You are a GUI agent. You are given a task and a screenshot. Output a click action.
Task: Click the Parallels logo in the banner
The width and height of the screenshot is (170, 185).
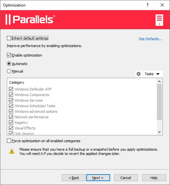(30, 20)
